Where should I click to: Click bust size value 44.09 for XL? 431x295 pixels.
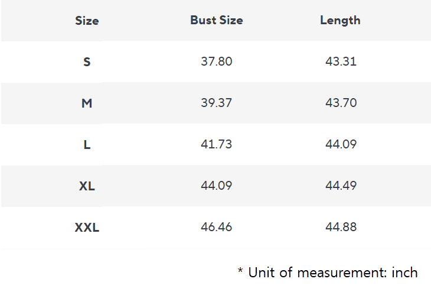click(x=216, y=186)
